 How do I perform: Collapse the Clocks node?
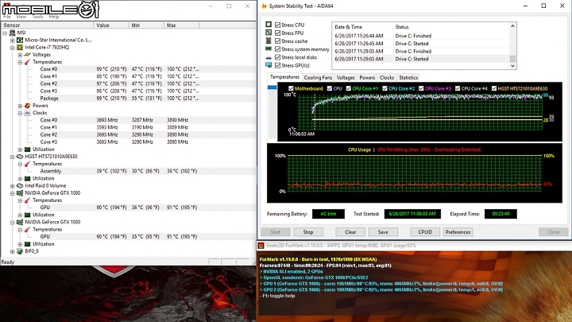[x=20, y=113]
